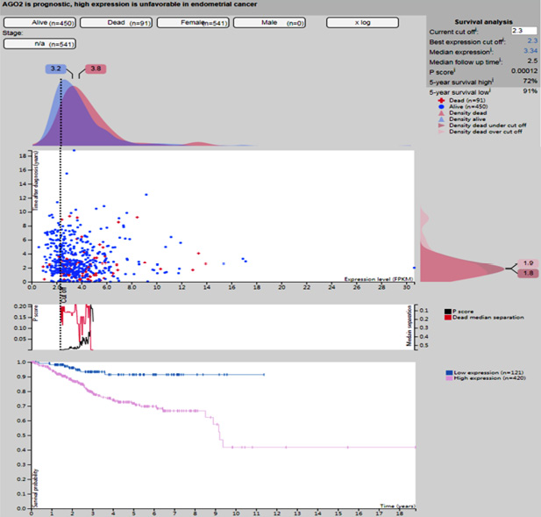Click the blue Low expression legend swatch
This screenshot has width=541, height=517.
(449, 373)
